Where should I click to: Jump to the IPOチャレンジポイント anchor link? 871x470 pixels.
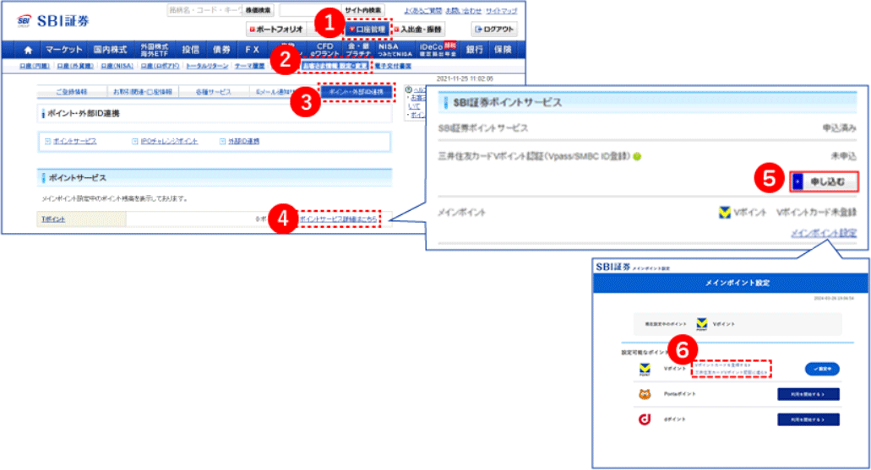coord(169,142)
